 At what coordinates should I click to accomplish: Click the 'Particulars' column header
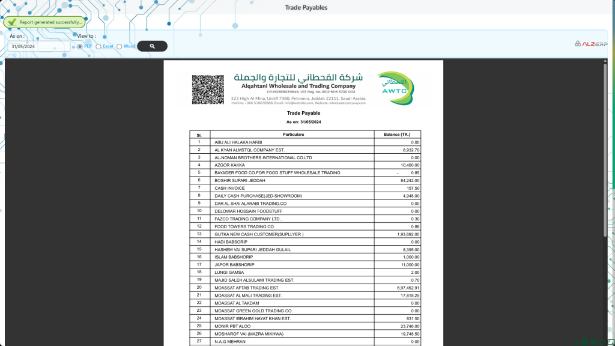pos(293,134)
